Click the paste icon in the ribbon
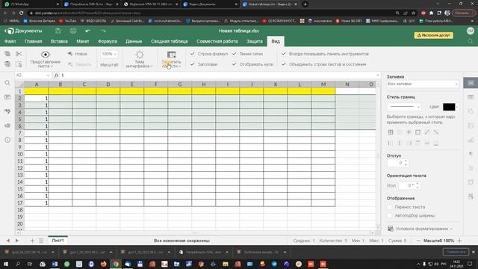 pos(7,64)
